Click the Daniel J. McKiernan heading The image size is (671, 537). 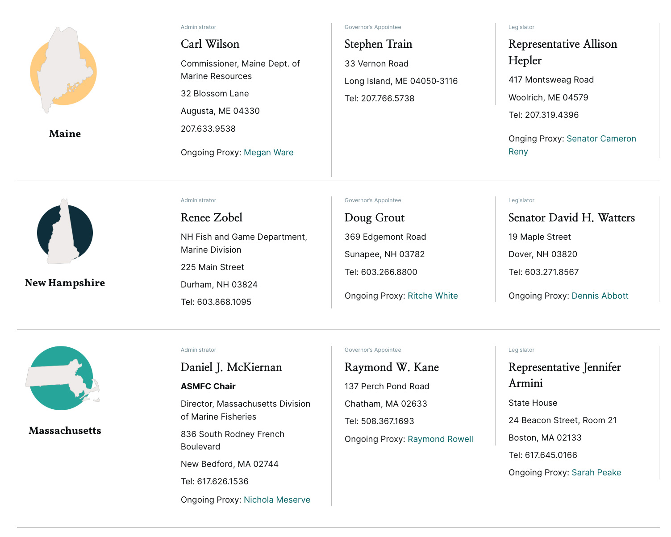[231, 367]
